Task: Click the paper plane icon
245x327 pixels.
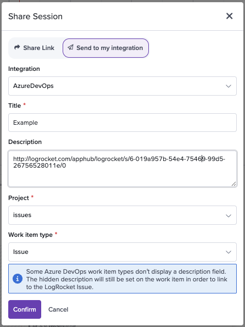Action: click(x=70, y=48)
